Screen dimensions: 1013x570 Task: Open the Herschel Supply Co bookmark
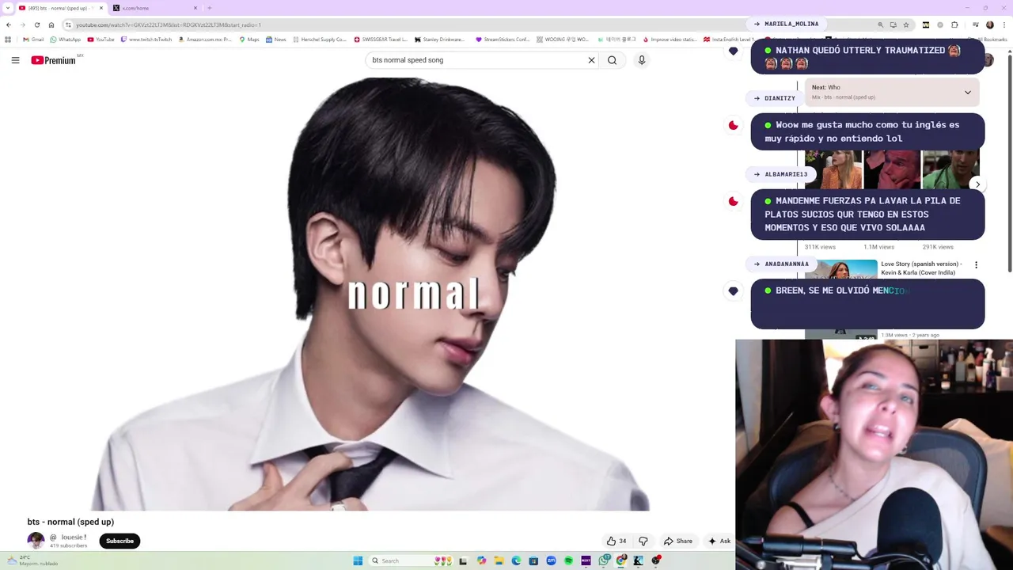coord(320,40)
